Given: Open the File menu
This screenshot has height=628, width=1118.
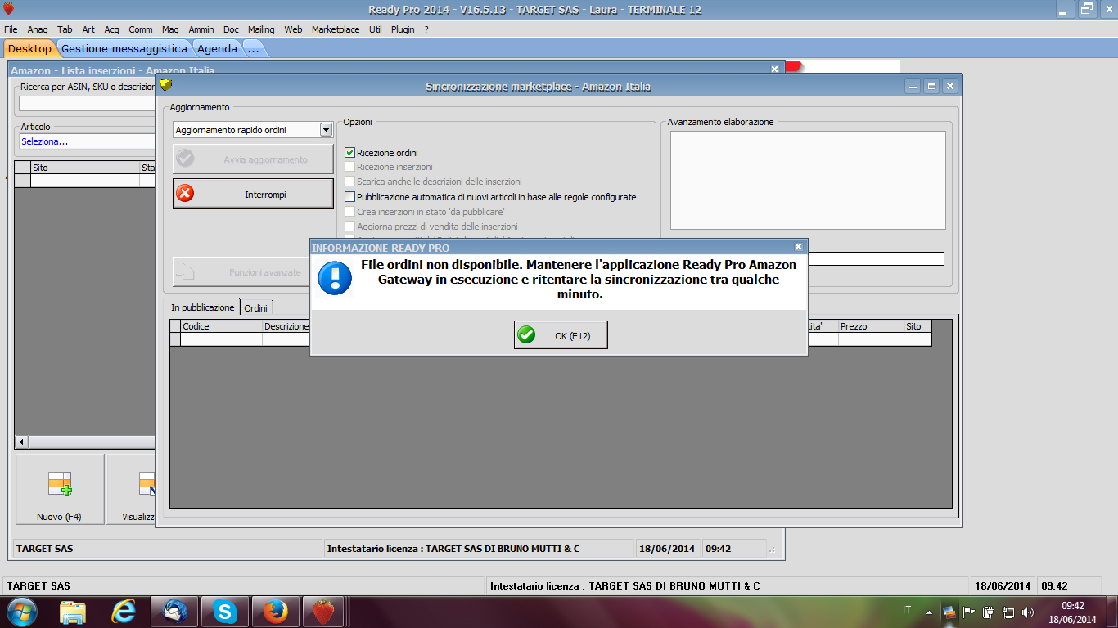Looking at the screenshot, I should (11, 29).
